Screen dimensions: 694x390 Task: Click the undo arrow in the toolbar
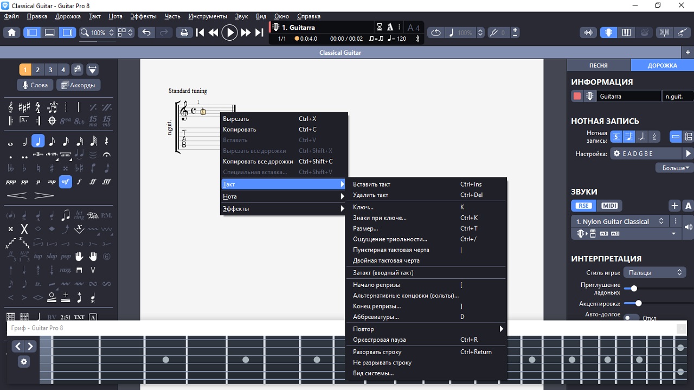[146, 33]
